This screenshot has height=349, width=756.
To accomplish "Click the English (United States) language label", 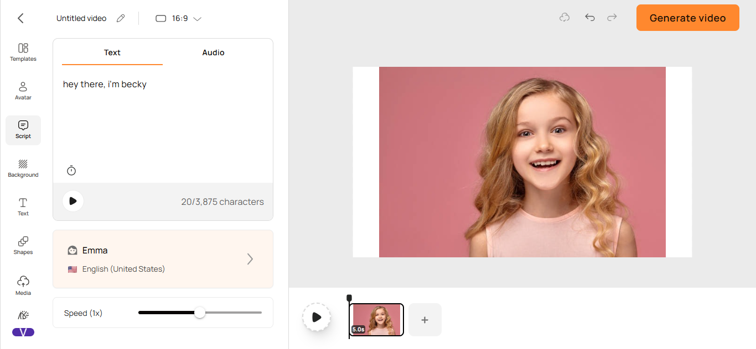I will click(x=123, y=269).
